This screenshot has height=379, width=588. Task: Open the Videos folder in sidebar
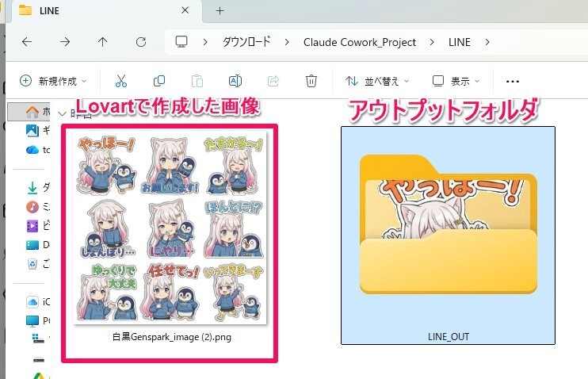click(37, 225)
